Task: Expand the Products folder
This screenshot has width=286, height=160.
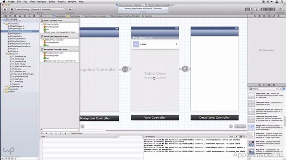Action: (x=4, y=92)
